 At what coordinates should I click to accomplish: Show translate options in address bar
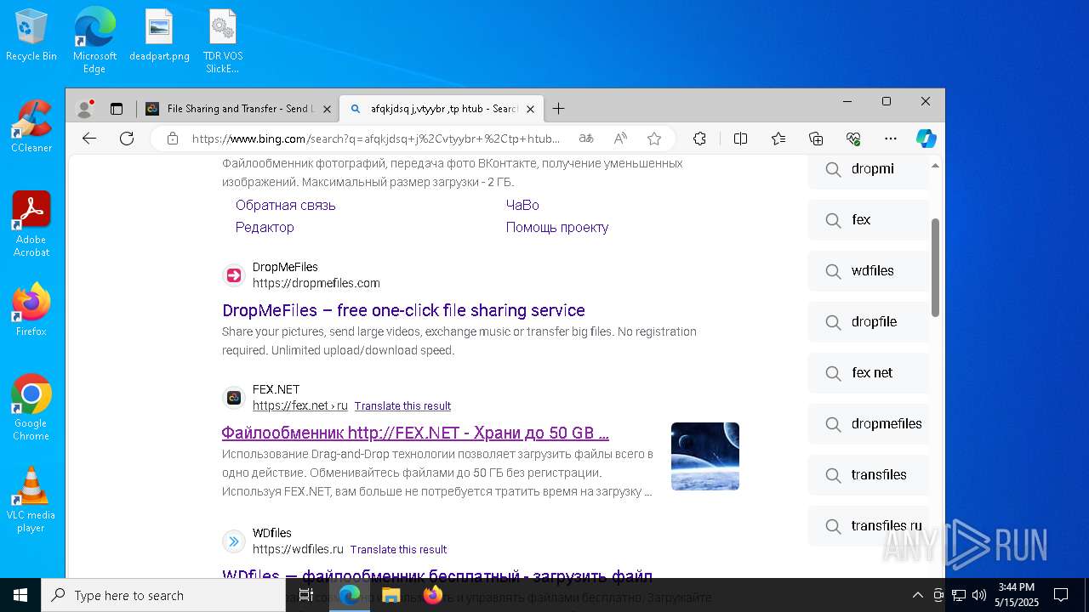(x=586, y=139)
